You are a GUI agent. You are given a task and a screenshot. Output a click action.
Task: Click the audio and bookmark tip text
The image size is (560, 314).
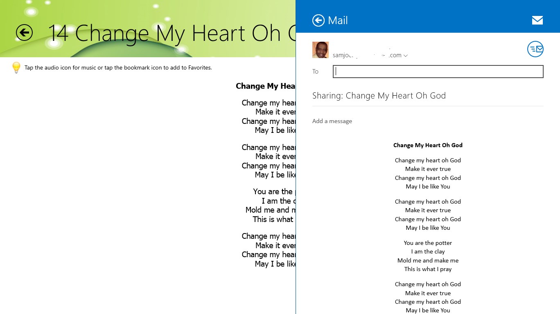[x=118, y=67]
